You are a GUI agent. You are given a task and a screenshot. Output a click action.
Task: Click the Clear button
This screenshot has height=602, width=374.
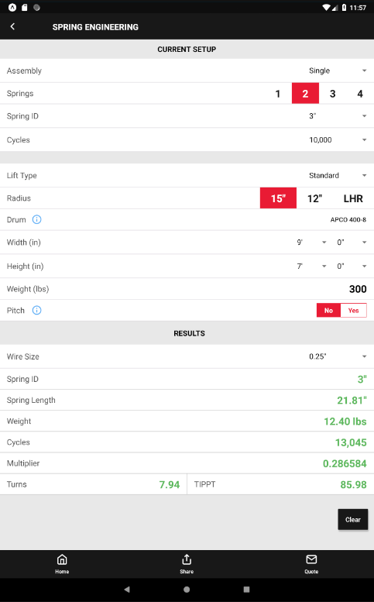(353, 519)
